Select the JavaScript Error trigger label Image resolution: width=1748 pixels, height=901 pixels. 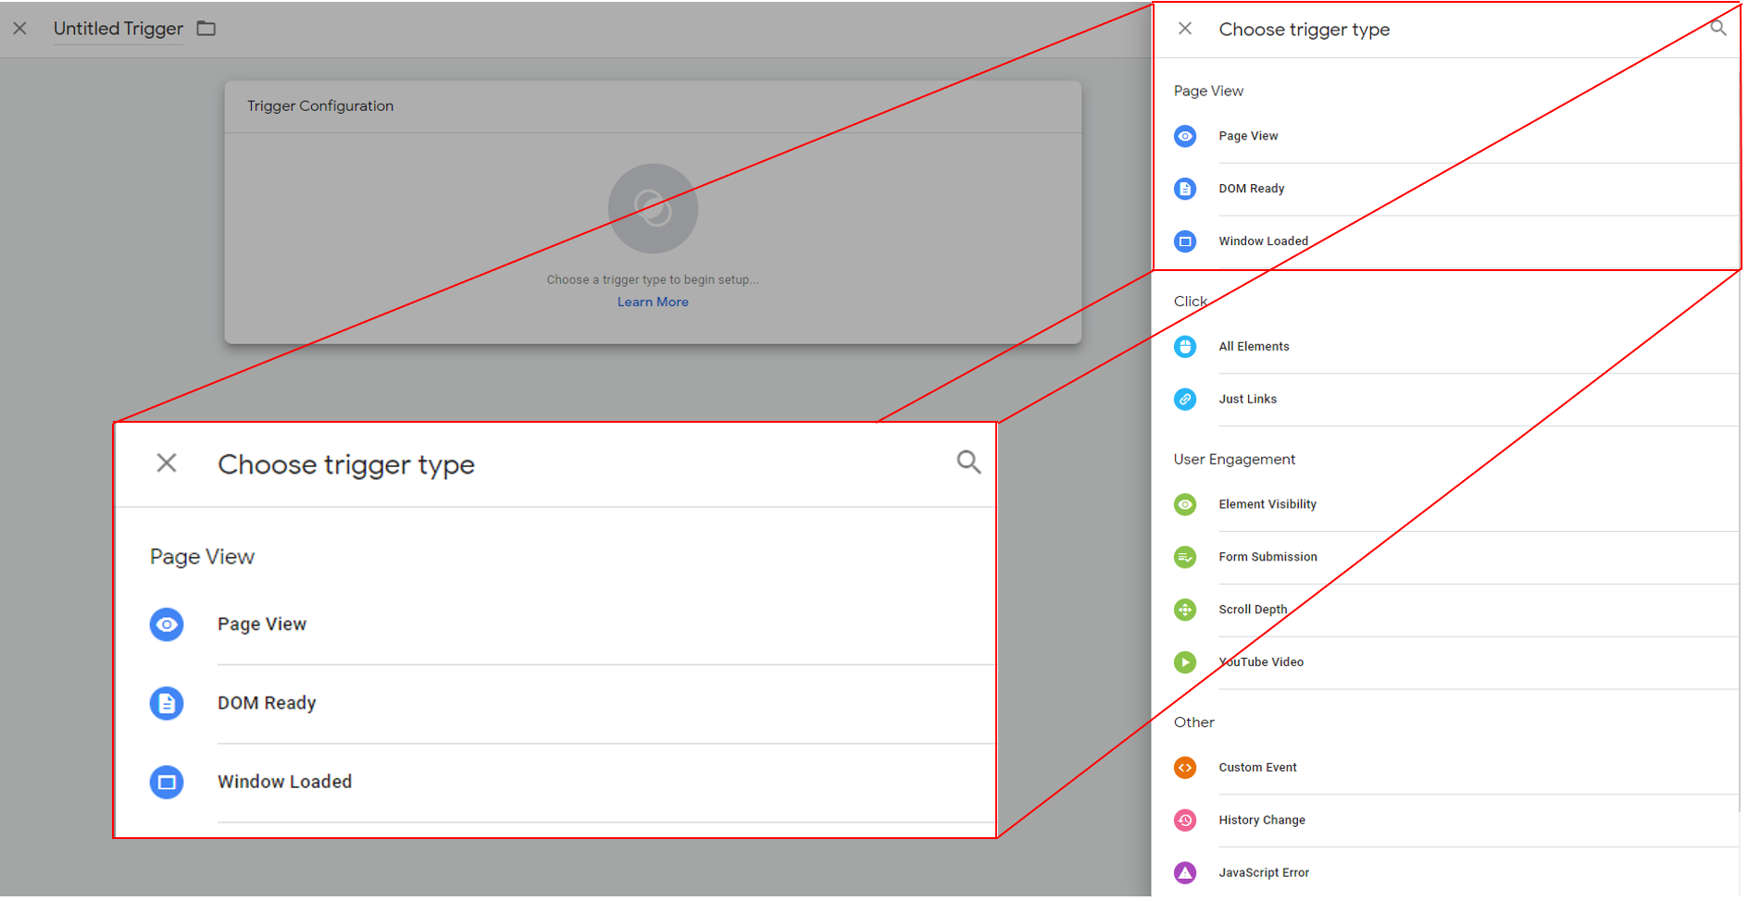point(1264,873)
